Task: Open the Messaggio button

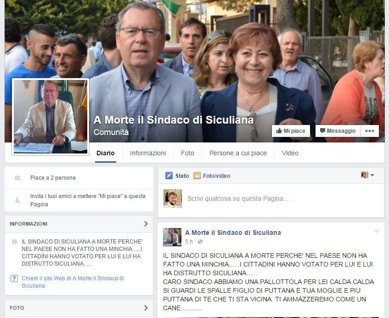Action: [x=338, y=131]
